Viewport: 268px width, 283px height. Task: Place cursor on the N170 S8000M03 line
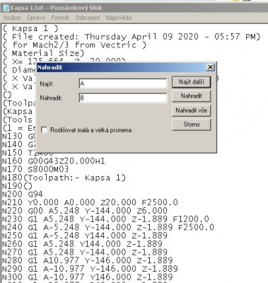[x=35, y=169]
